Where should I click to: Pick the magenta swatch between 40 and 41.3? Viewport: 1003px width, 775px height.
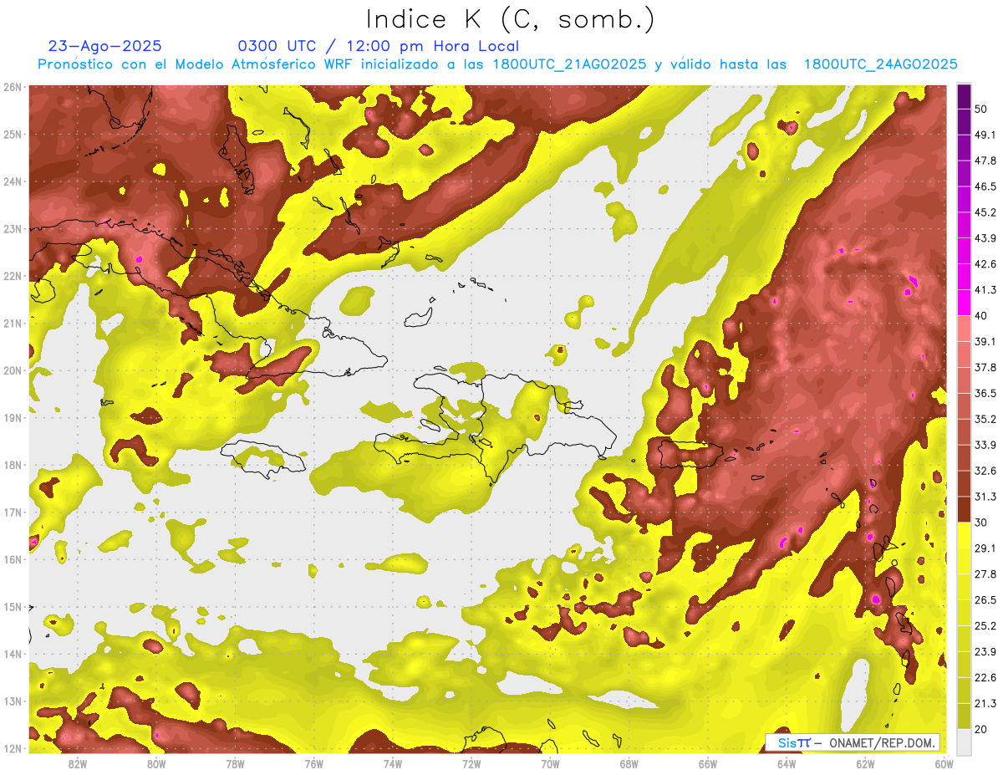(x=965, y=303)
